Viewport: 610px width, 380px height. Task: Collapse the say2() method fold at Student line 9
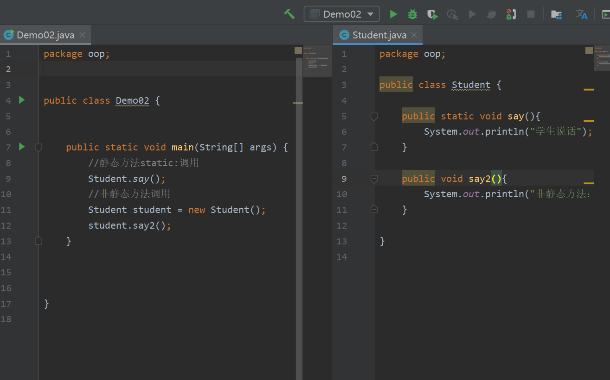(374, 179)
